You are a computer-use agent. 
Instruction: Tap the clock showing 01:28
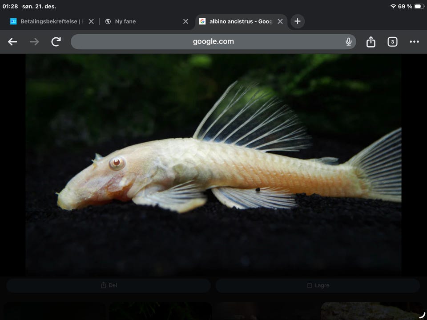point(10,6)
